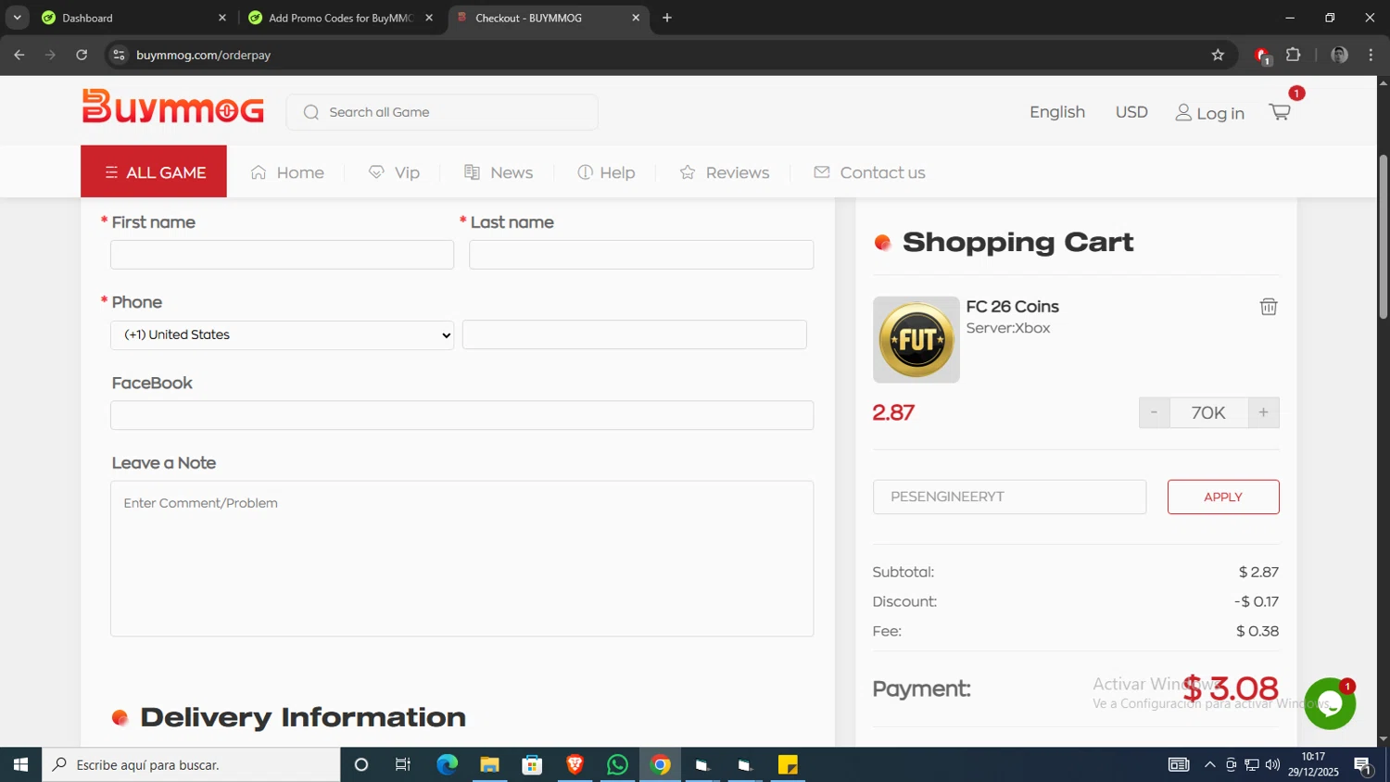Expand the phone country code dropdown
The height and width of the screenshot is (782, 1390).
pyautogui.click(x=282, y=334)
